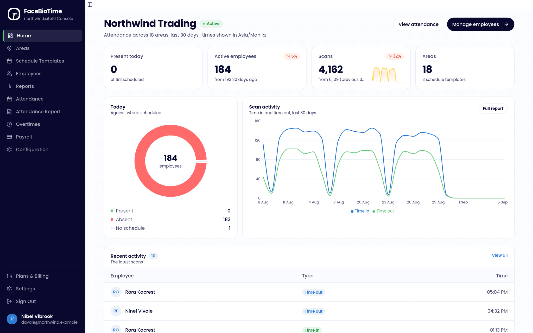Click the Absent legend row
Viewport: 533px width, 333px height.
(x=170, y=219)
